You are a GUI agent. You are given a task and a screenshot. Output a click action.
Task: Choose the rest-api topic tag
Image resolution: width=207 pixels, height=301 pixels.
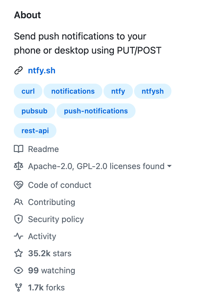pyautogui.click(x=35, y=131)
